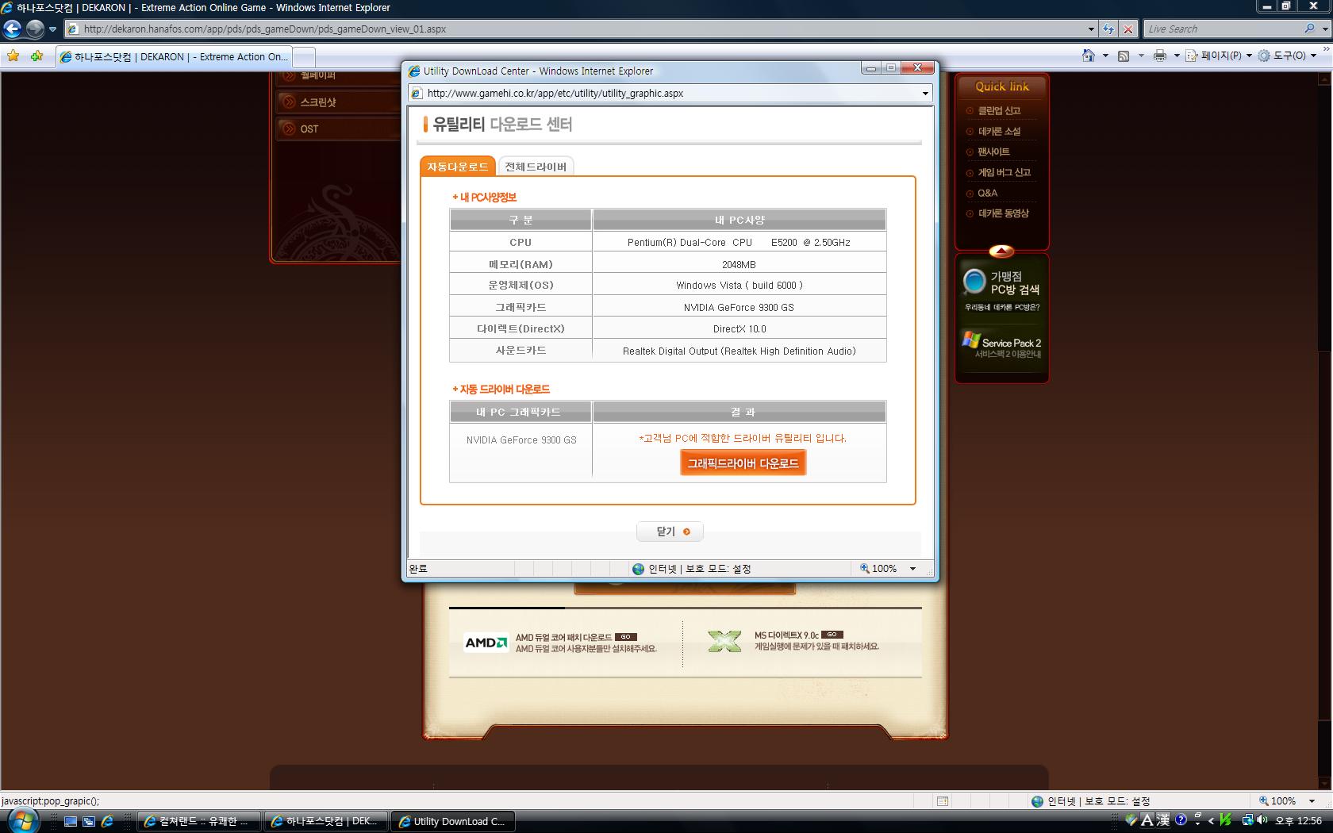Click the 그래픽드라이버 다운로드 button
The height and width of the screenshot is (833, 1333).
(743, 463)
